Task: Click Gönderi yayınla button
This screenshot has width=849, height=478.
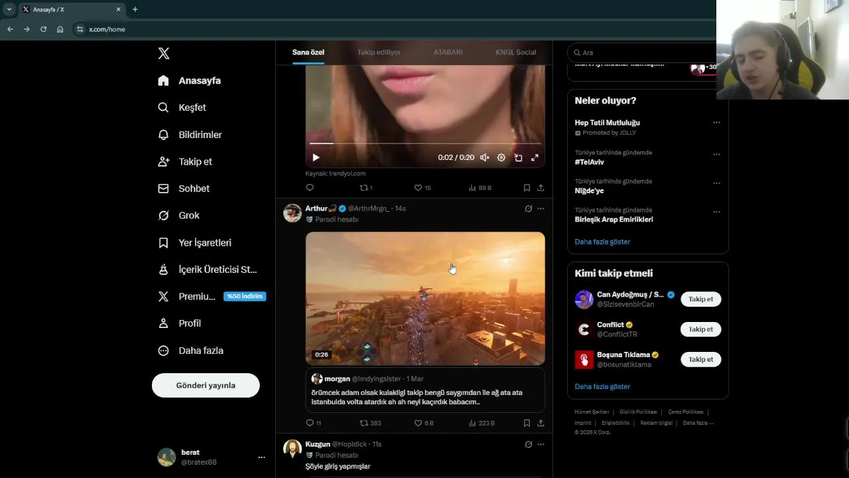Action: coord(206,385)
